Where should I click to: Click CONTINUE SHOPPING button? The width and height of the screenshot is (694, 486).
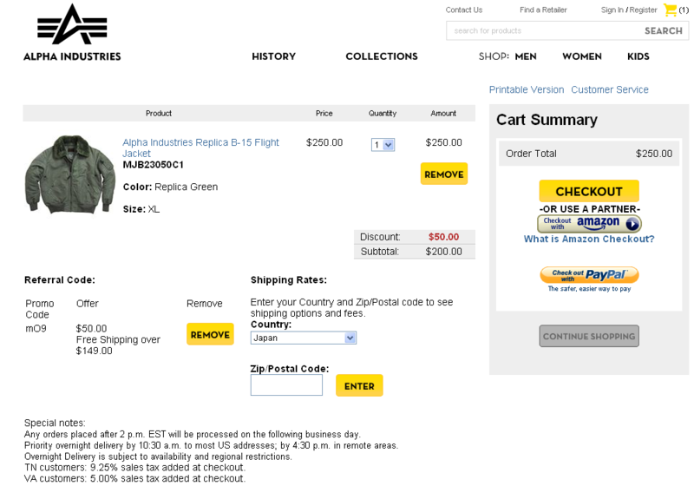coord(589,336)
